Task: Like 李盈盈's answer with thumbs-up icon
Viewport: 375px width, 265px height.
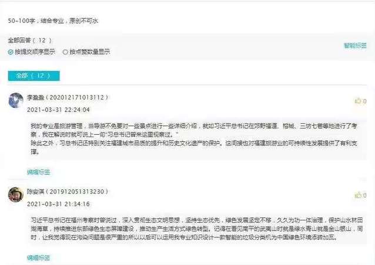Action: click(358, 101)
